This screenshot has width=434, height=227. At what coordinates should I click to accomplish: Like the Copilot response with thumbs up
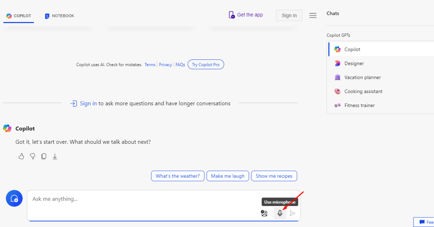(21, 156)
